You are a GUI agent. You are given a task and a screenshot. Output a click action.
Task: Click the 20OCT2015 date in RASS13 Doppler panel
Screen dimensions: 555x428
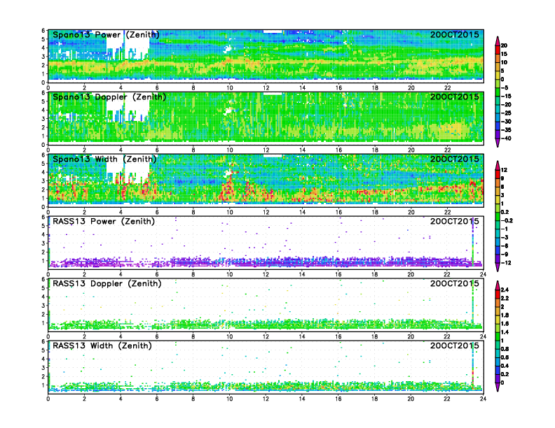(455, 283)
